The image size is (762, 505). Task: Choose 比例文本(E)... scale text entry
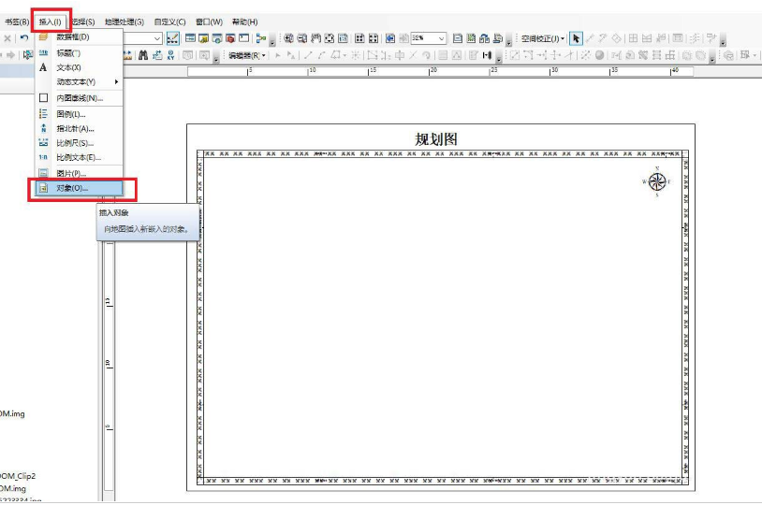80,158
